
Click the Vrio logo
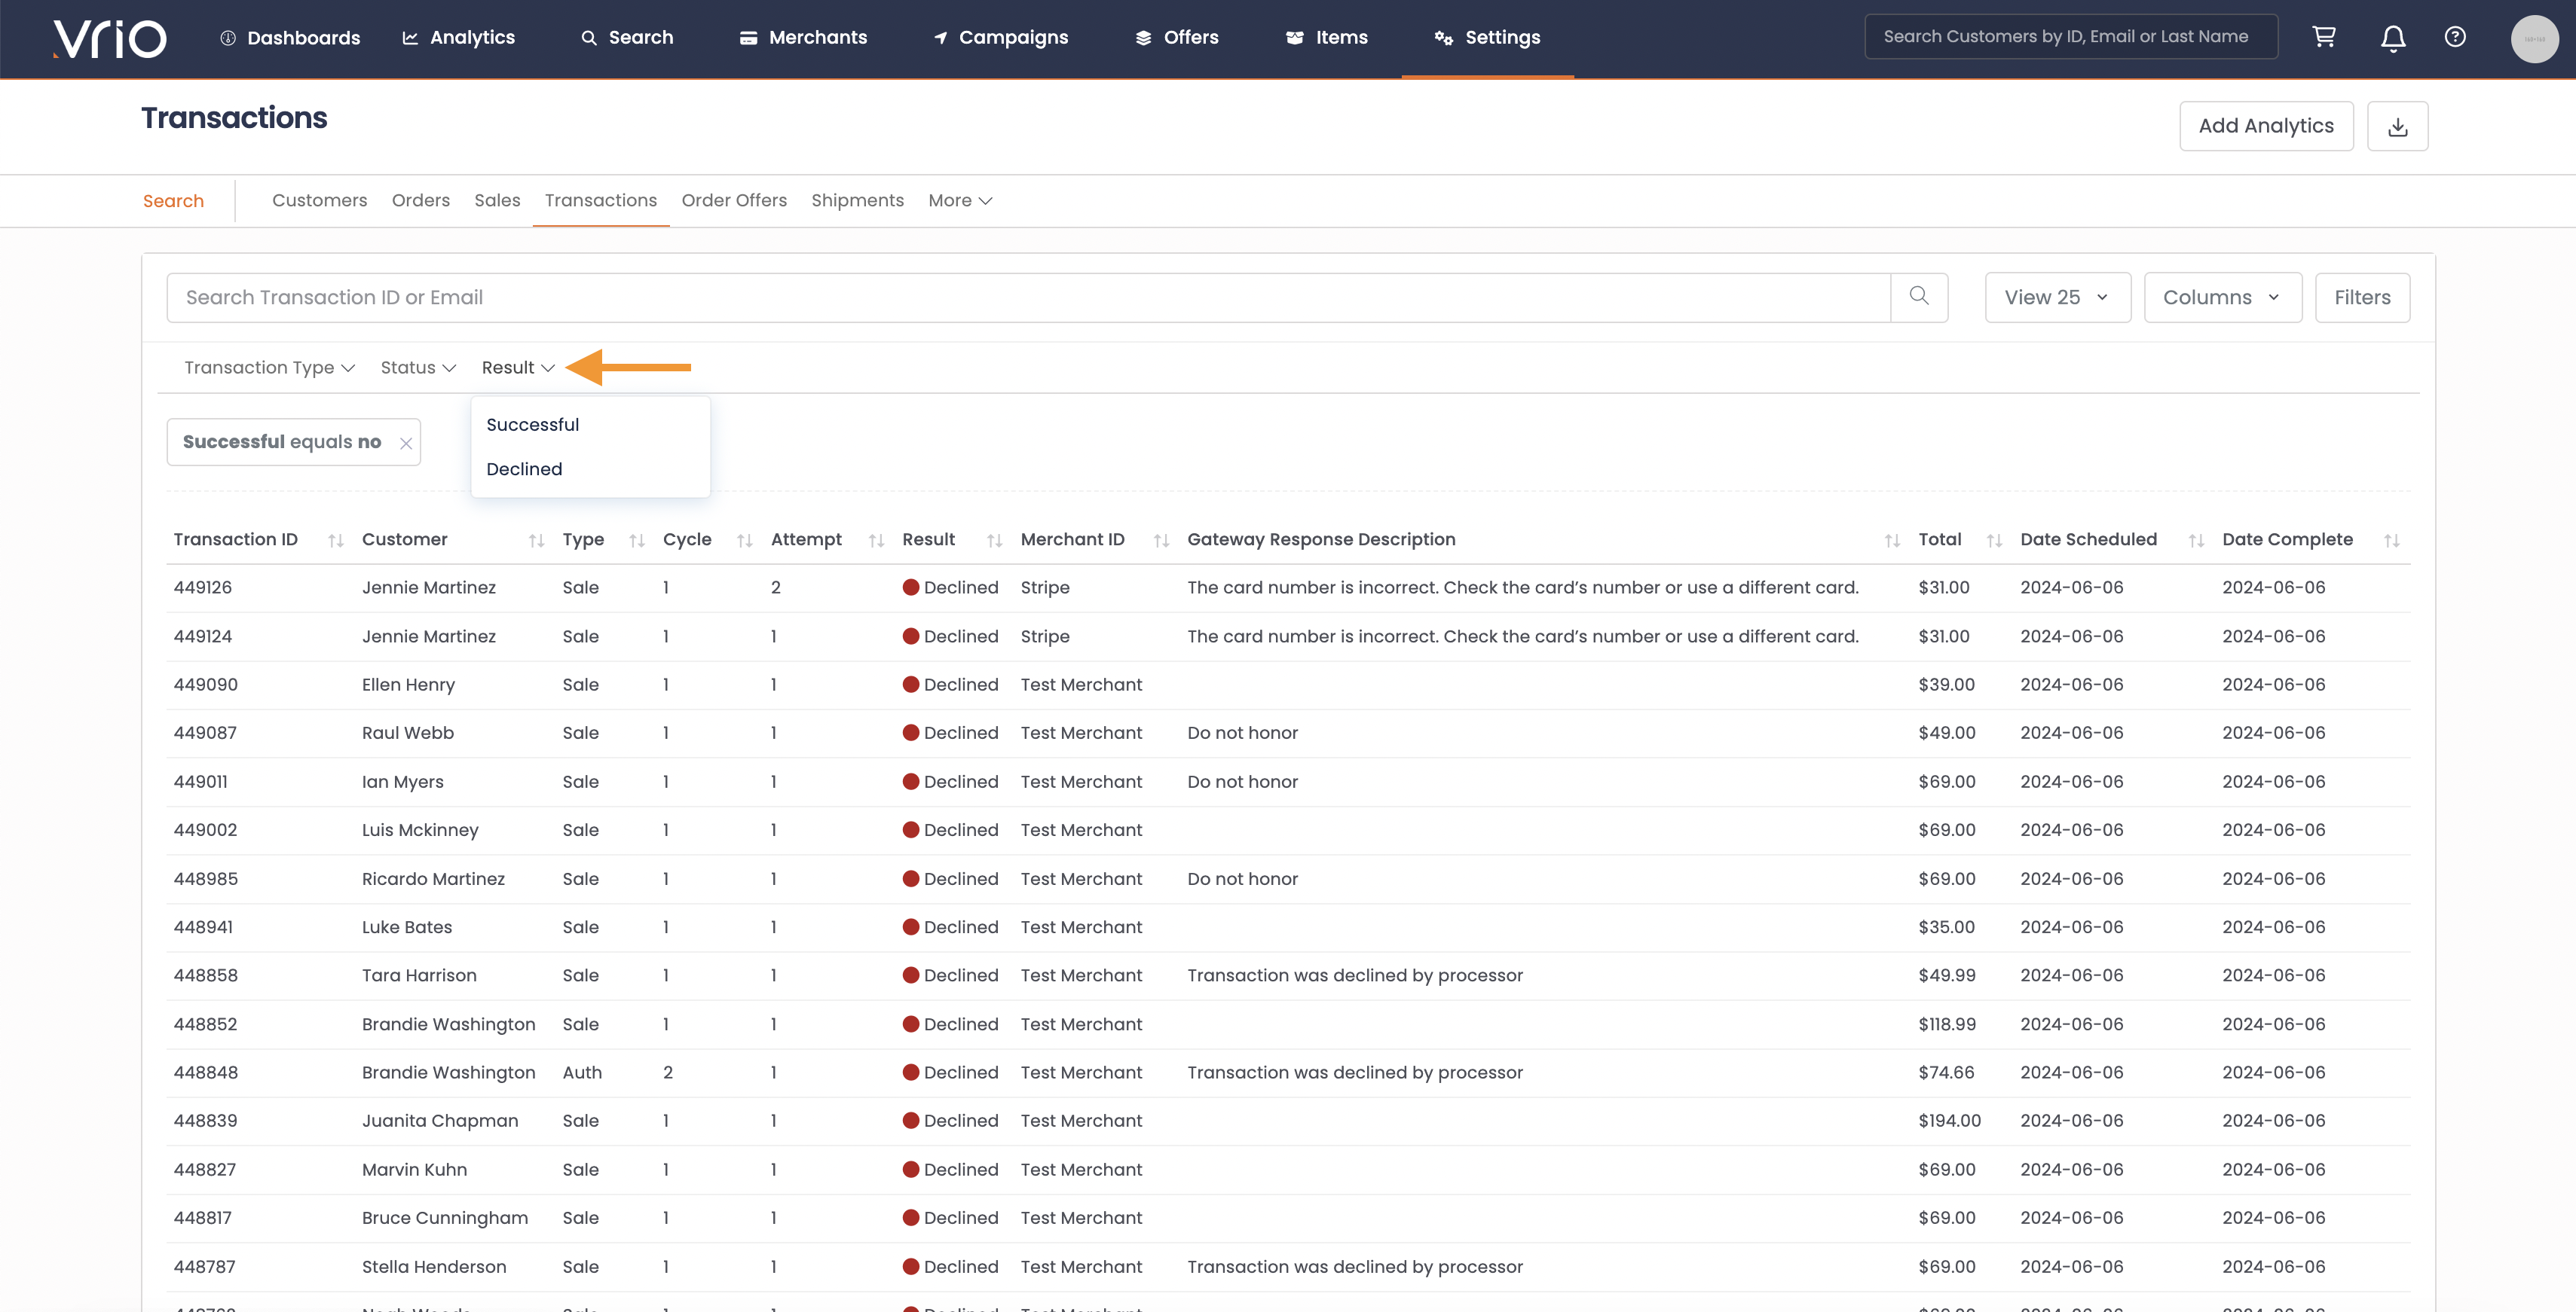(110, 38)
